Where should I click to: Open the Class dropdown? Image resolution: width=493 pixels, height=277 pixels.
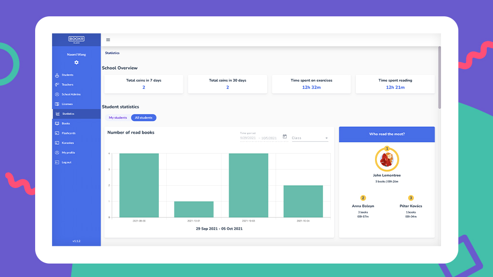point(310,138)
